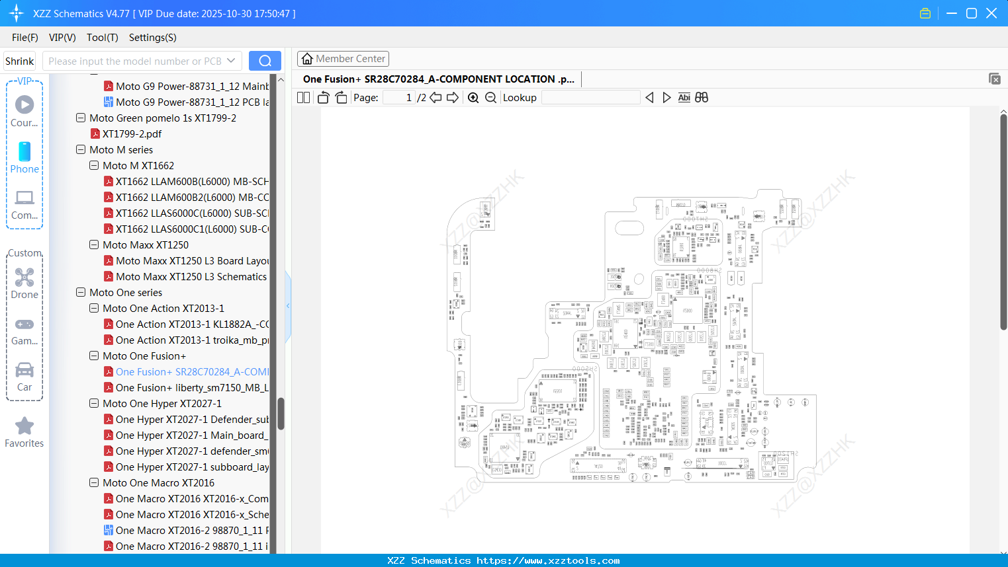Screen dimensions: 1008x567
Task: Click the Shrink button
Action: [x=19, y=60]
